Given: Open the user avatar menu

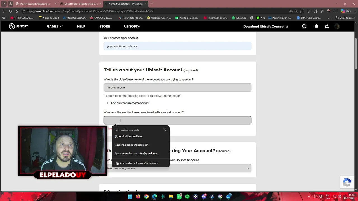Looking at the screenshot, I should pos(337,27).
